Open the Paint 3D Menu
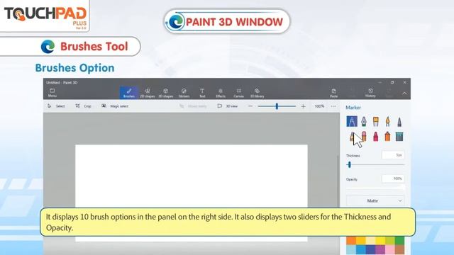The height and width of the screenshot is (255, 454). 52,93
